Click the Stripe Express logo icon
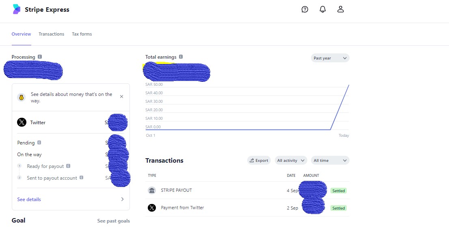The image size is (449, 227). pos(17,9)
